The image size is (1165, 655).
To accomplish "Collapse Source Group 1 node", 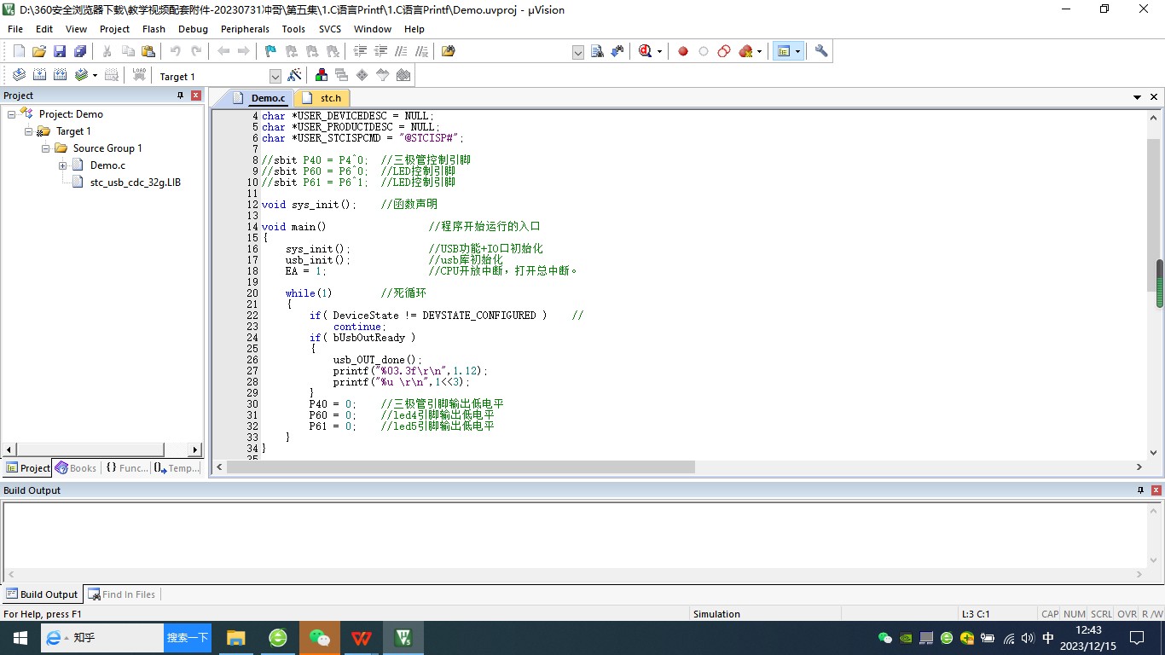I will (x=45, y=148).
